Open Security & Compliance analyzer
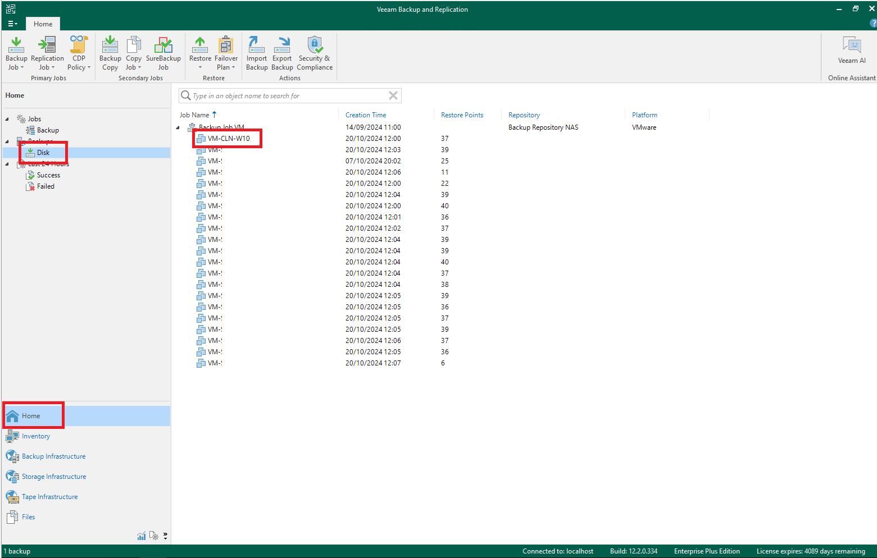The height and width of the screenshot is (558, 877). (x=315, y=53)
